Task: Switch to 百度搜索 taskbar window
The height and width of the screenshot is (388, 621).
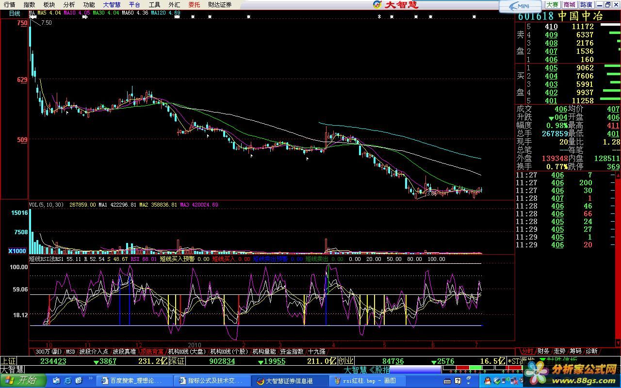Action: [x=135, y=381]
